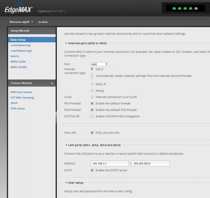Select the WAN+2LAN wizard
This screenshot has height=198, width=210.
point(18,62)
